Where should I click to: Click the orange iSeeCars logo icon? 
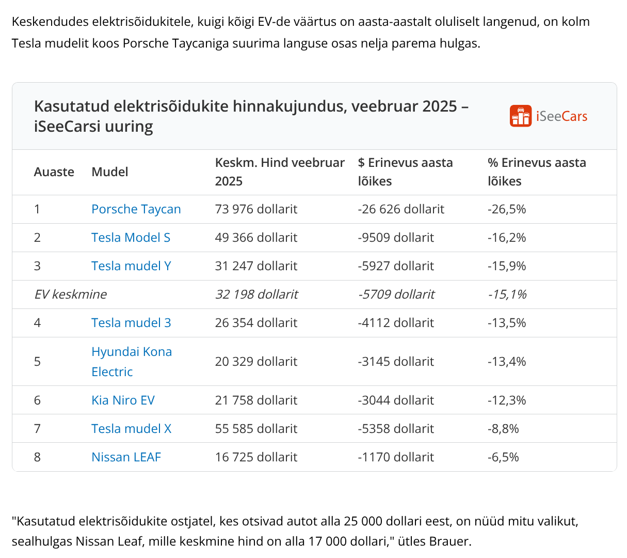(x=520, y=116)
